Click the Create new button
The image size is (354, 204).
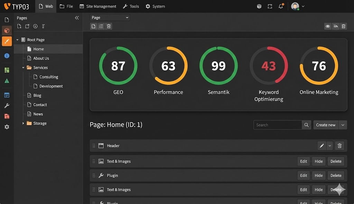click(x=326, y=125)
